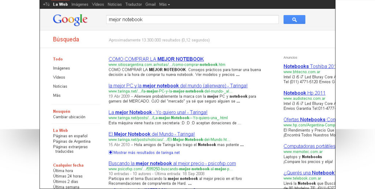Image resolution: width=375 pixels, height=189 pixels.
Task: Open Gmail from the top bar
Action: pyautogui.click(x=151, y=4)
